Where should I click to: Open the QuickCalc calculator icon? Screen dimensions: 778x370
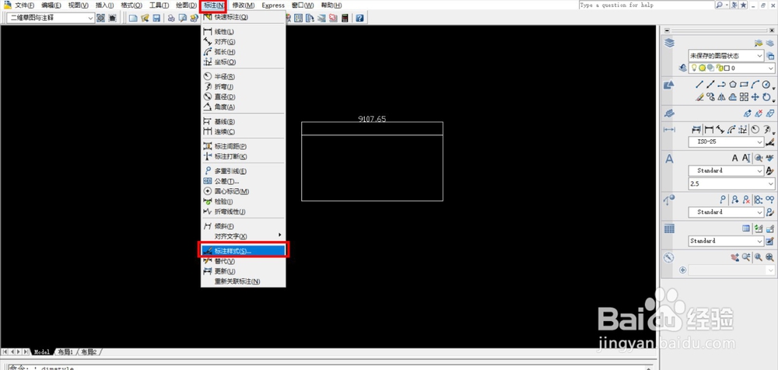[x=345, y=18]
